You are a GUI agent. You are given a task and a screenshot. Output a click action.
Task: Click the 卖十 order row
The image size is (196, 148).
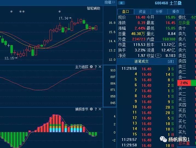point(187,28)
